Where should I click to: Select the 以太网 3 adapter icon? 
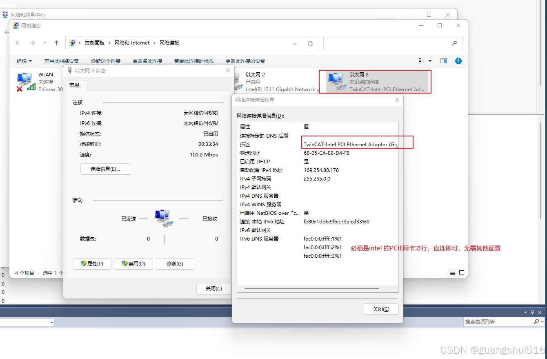[337, 82]
